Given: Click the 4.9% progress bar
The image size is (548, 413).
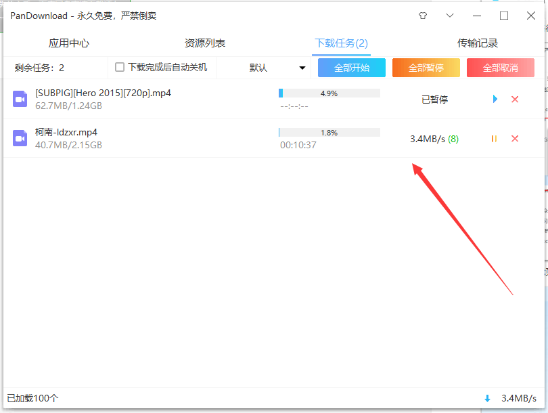Looking at the screenshot, I should click(329, 93).
